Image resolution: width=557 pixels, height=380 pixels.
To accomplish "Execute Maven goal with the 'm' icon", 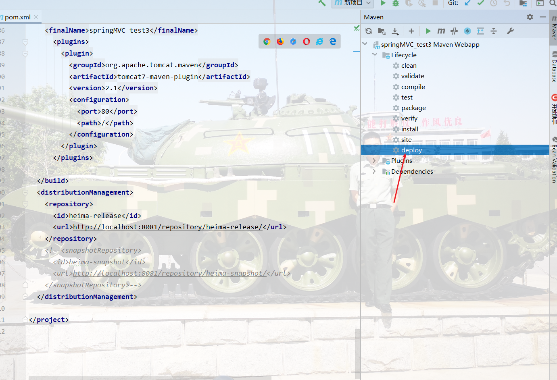I will (x=441, y=31).
